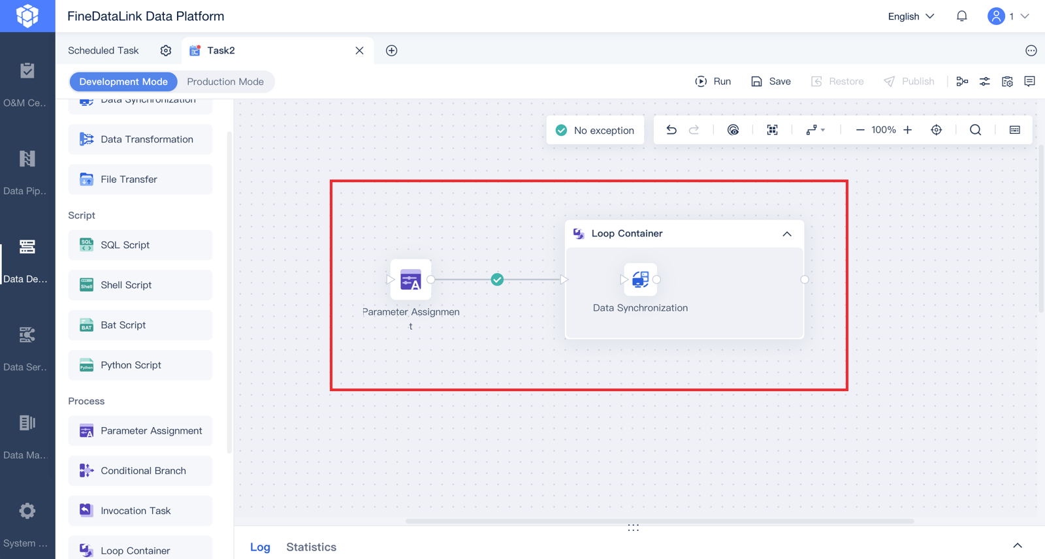Click the green check on connection line
Image resolution: width=1045 pixels, height=559 pixels.
tap(498, 279)
